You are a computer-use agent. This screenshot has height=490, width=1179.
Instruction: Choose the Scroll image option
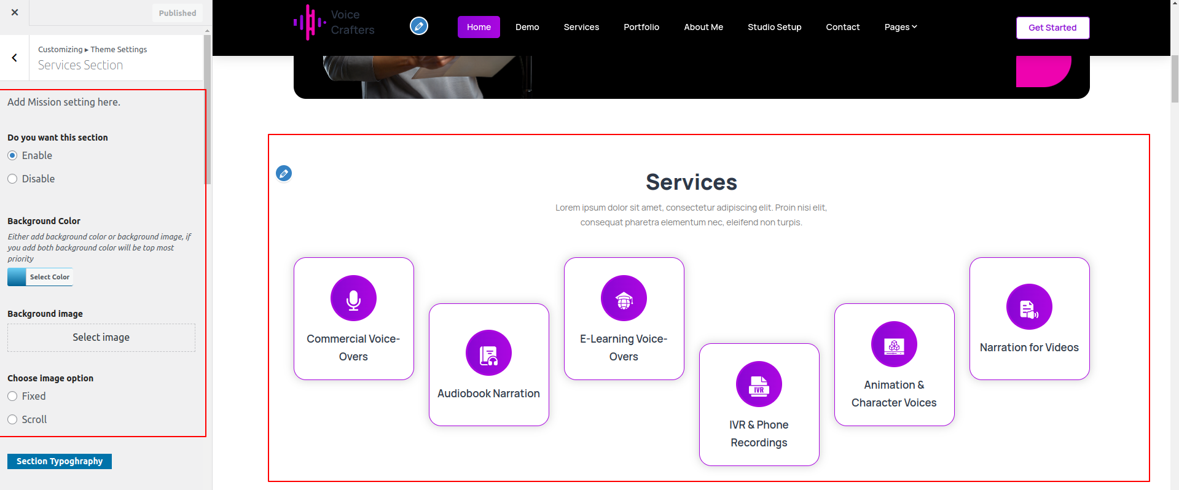[x=12, y=420]
